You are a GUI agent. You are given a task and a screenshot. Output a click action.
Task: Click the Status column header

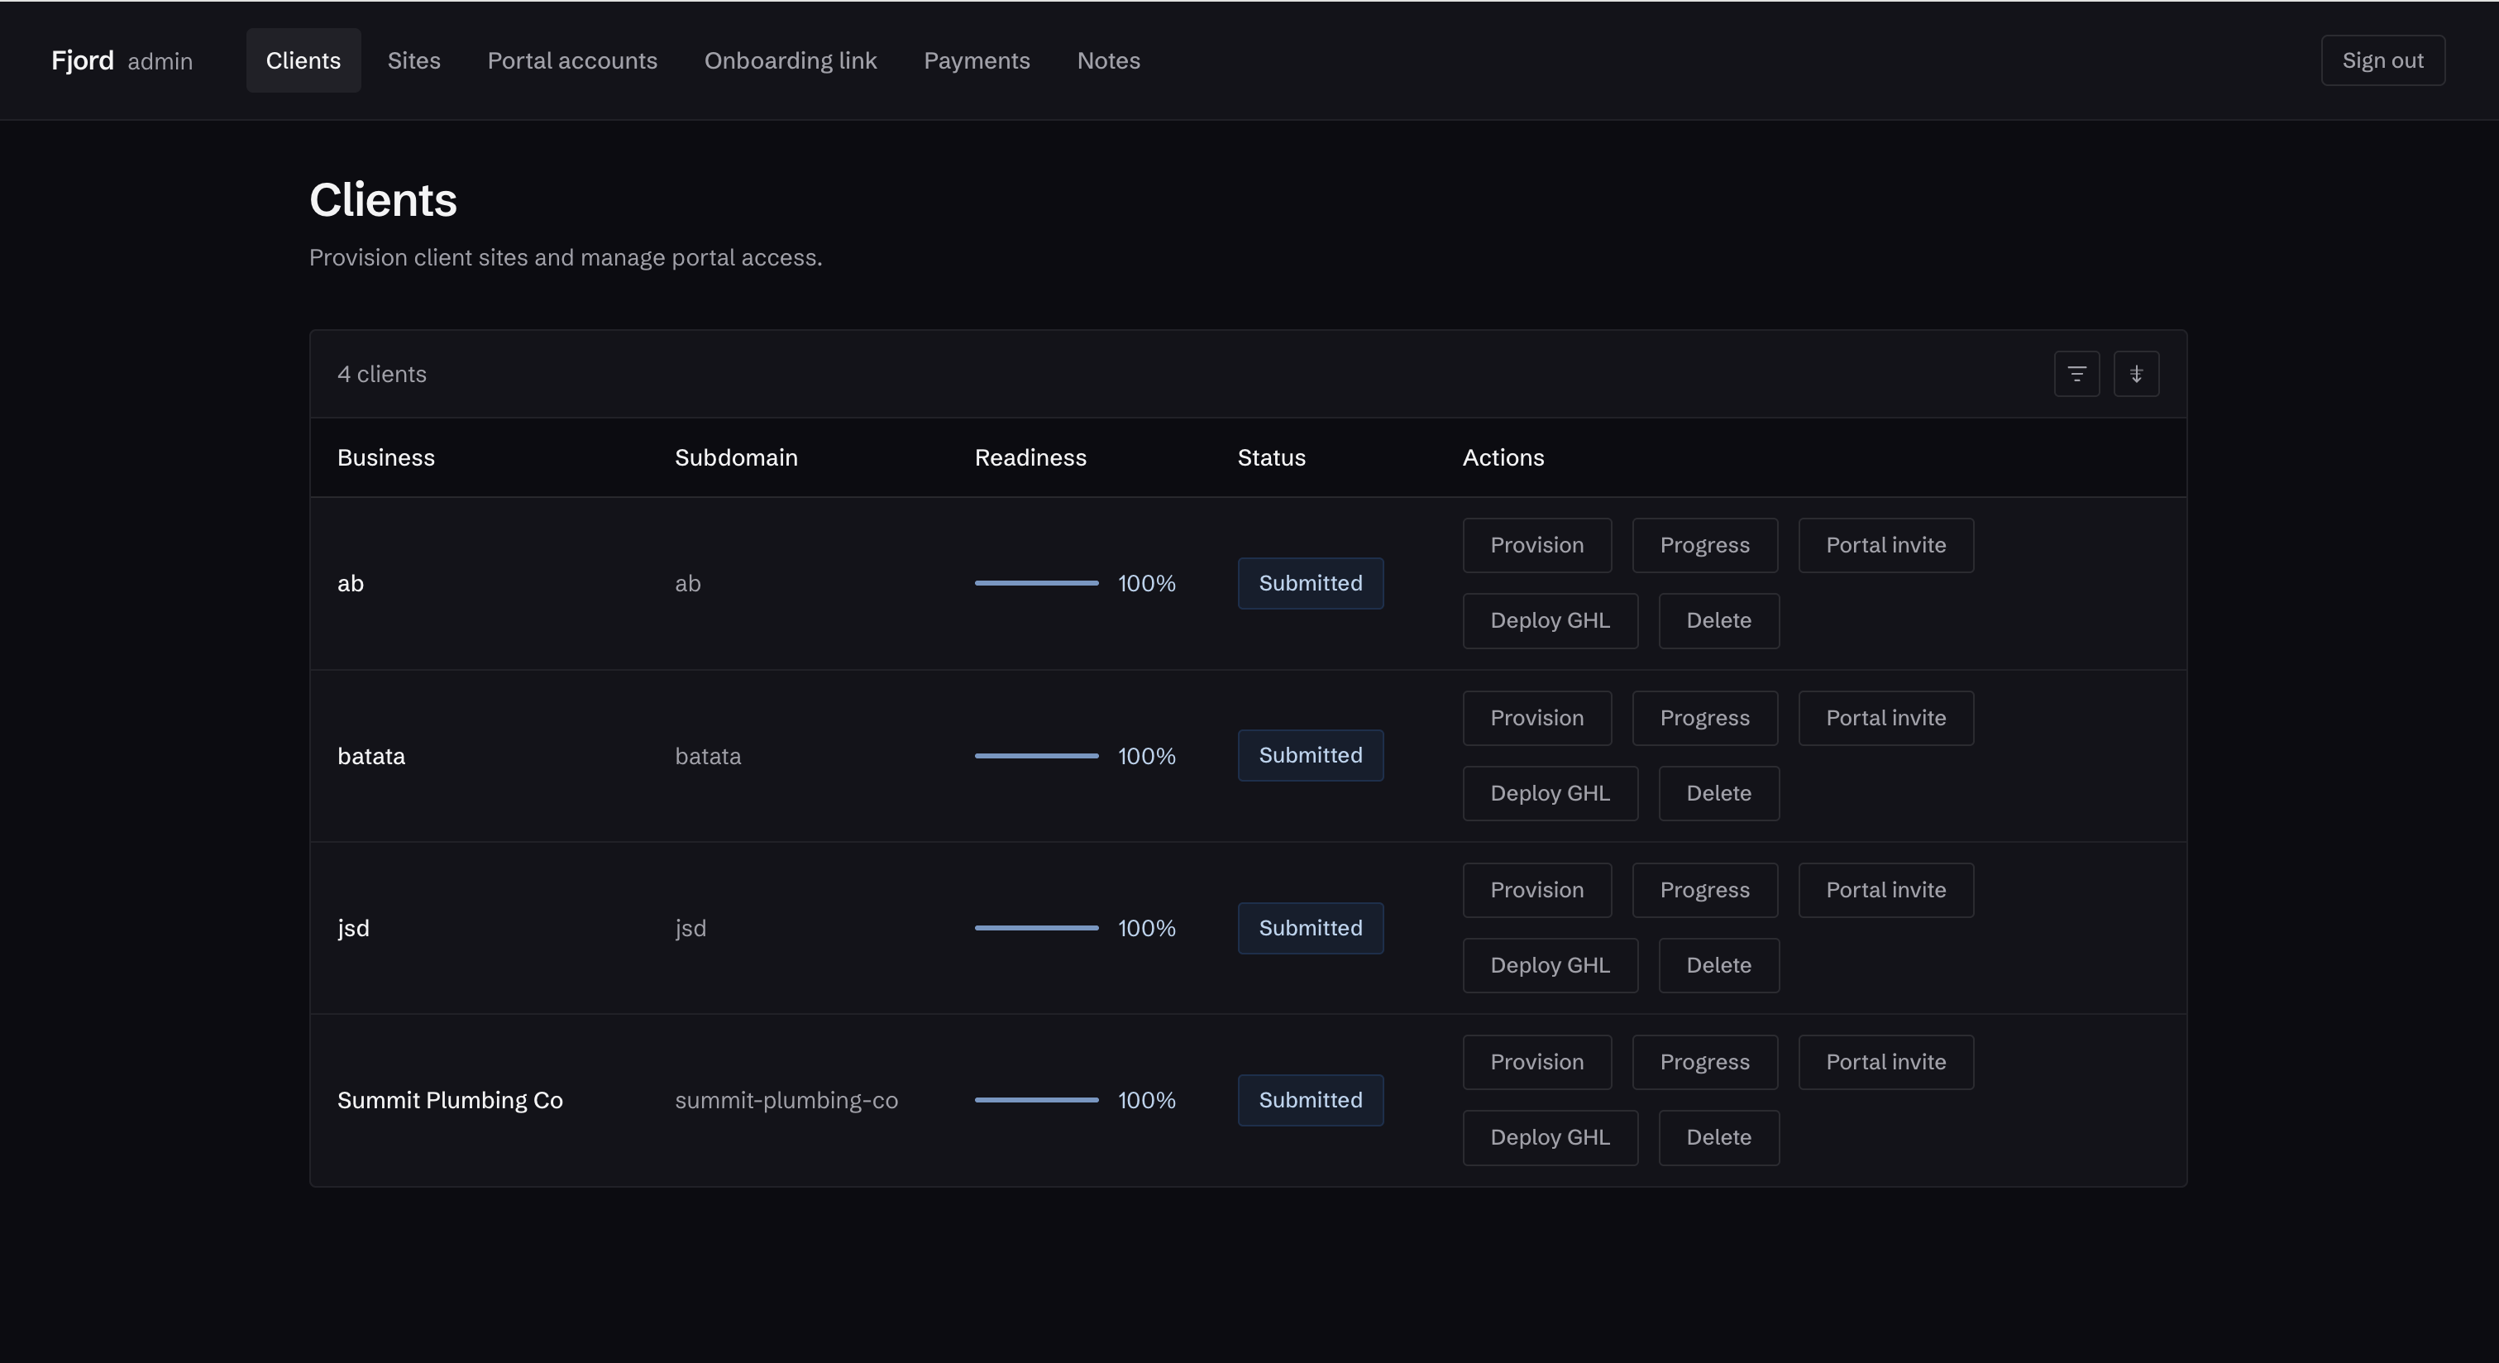(x=1272, y=458)
